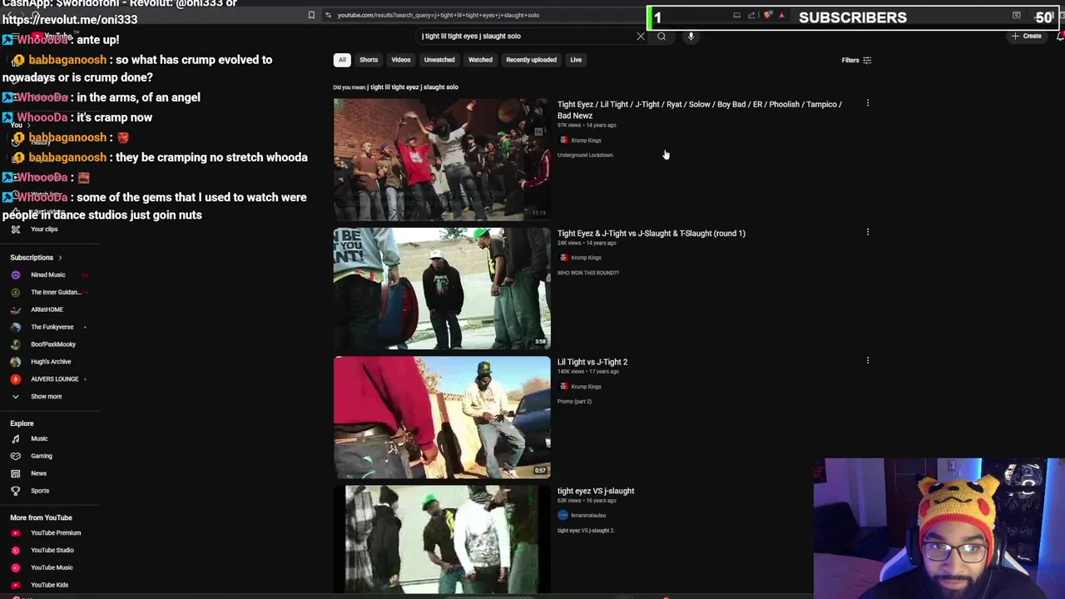Click the search magnifier icon
1065x599 pixels.
pos(661,37)
